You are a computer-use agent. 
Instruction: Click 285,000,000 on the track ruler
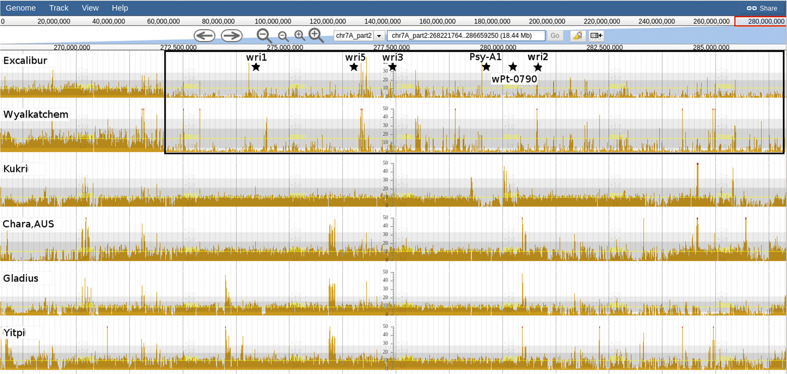tap(711, 47)
